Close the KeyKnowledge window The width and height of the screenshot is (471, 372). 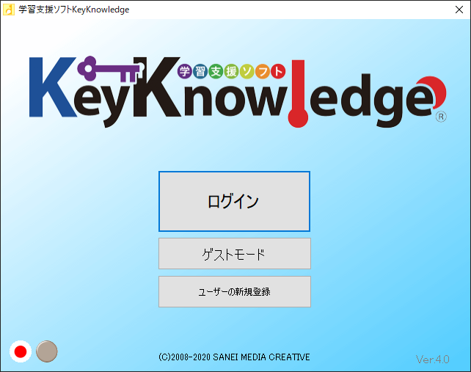click(x=453, y=10)
